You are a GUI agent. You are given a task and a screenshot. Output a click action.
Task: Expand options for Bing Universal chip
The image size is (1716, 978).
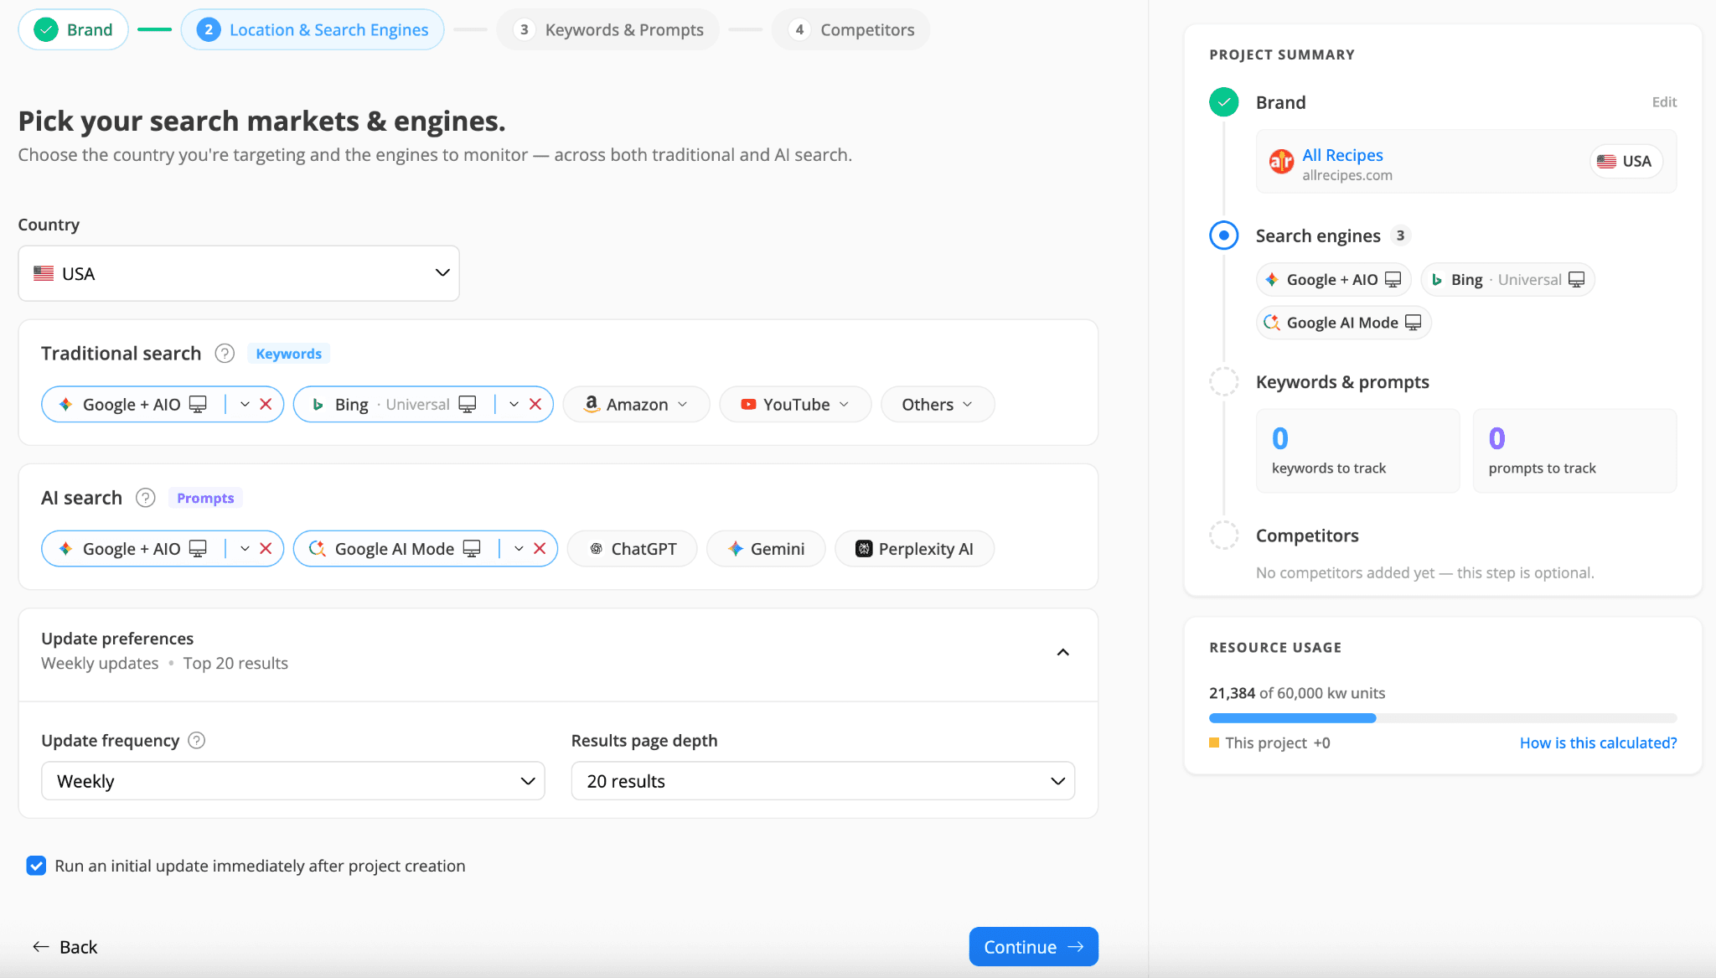click(514, 405)
